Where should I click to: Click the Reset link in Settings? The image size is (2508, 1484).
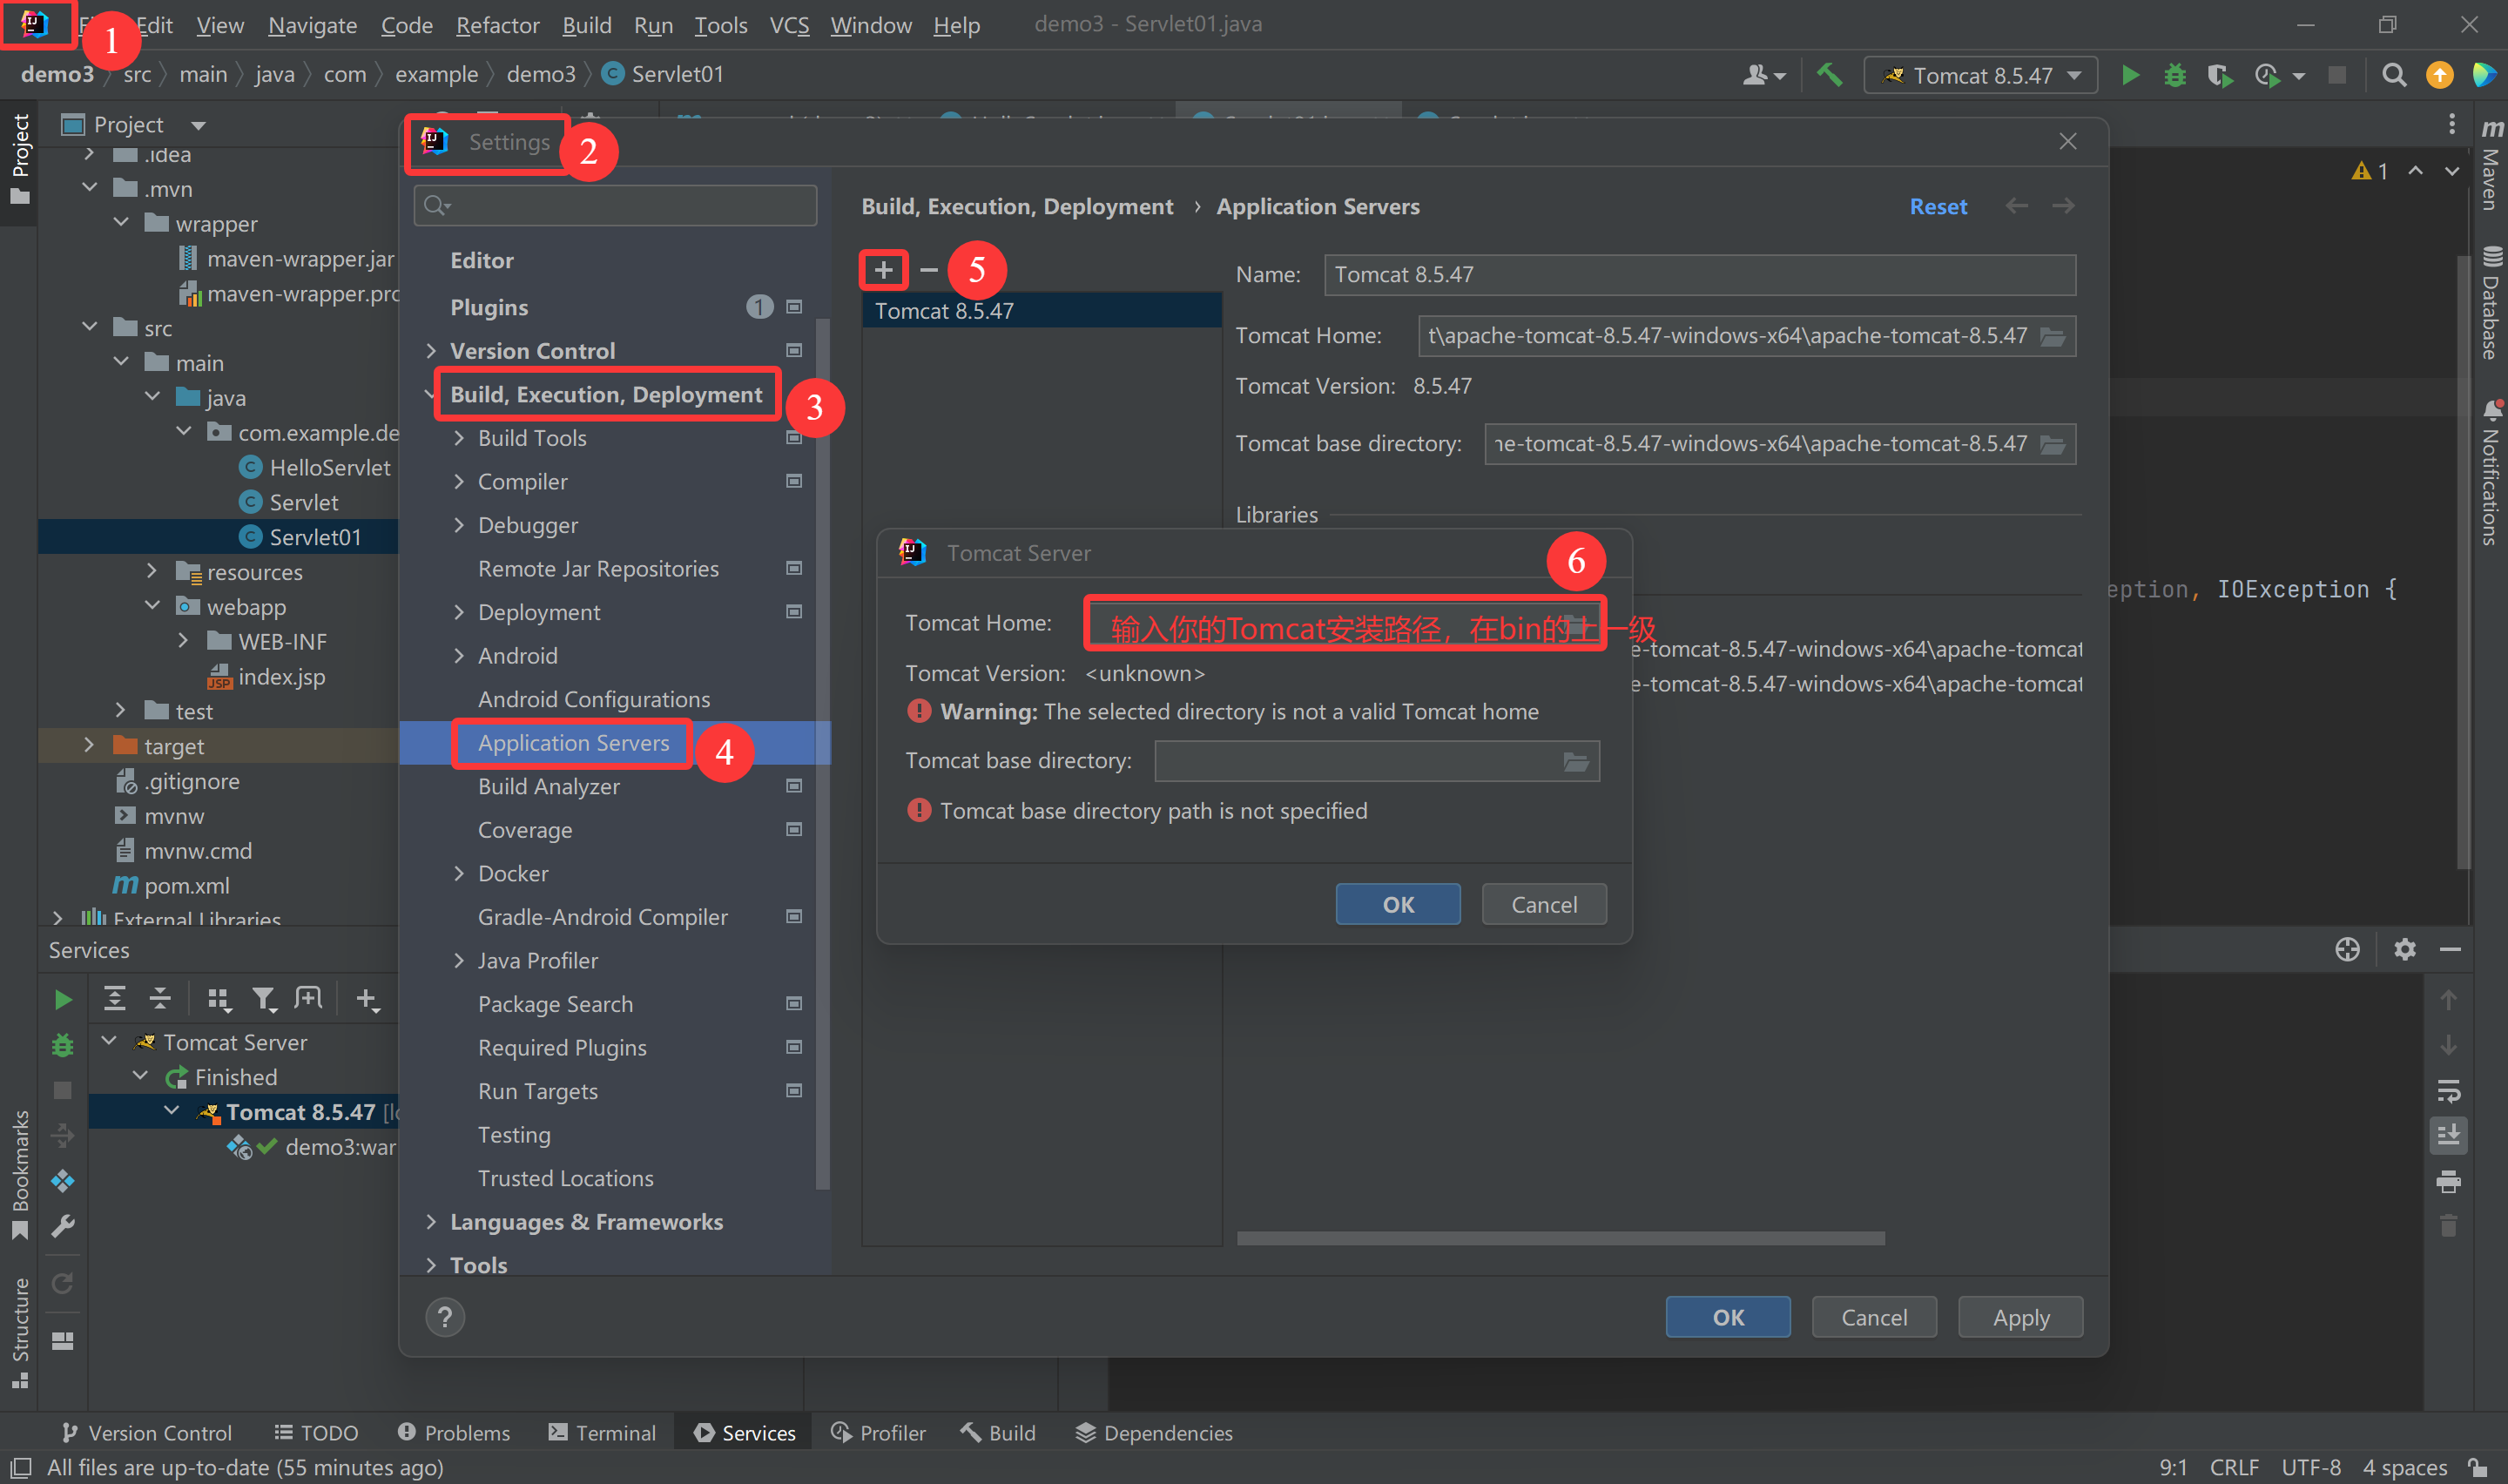(1938, 206)
